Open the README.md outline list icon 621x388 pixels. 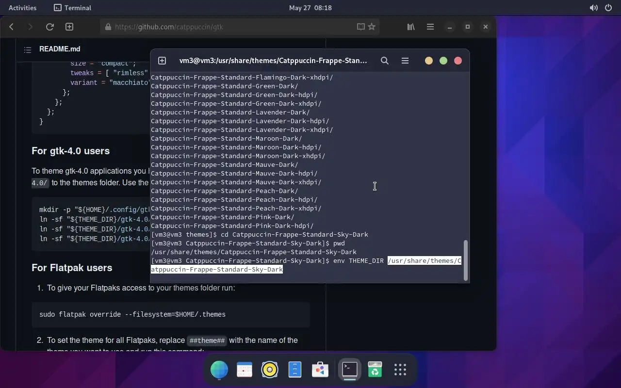pyautogui.click(x=28, y=49)
